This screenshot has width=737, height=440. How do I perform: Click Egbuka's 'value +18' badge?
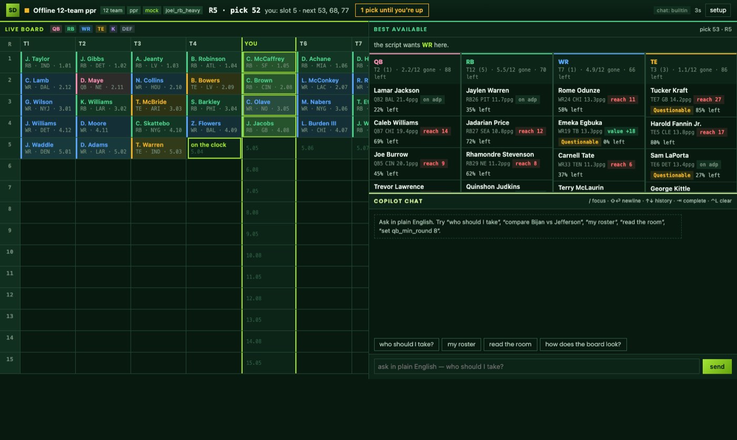click(x=621, y=131)
